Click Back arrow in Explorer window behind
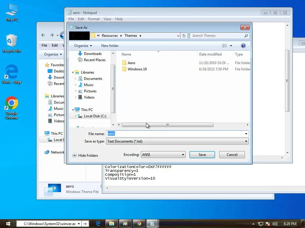 pos(43,35)
